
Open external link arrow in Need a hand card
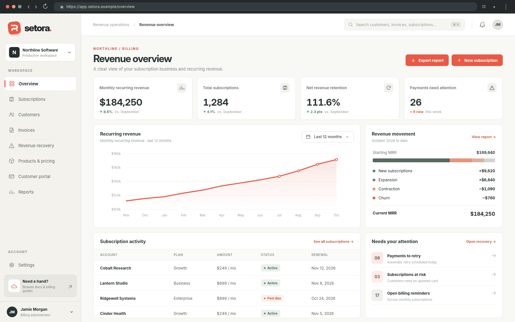[x=70, y=287]
